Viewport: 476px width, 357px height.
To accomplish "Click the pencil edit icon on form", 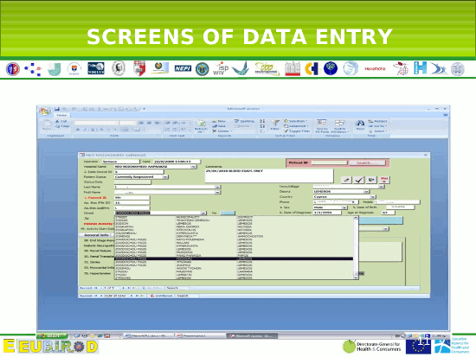I will (x=346, y=180).
